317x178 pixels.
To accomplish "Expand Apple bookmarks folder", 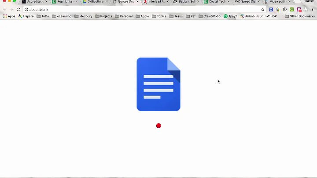I will [142, 16].
